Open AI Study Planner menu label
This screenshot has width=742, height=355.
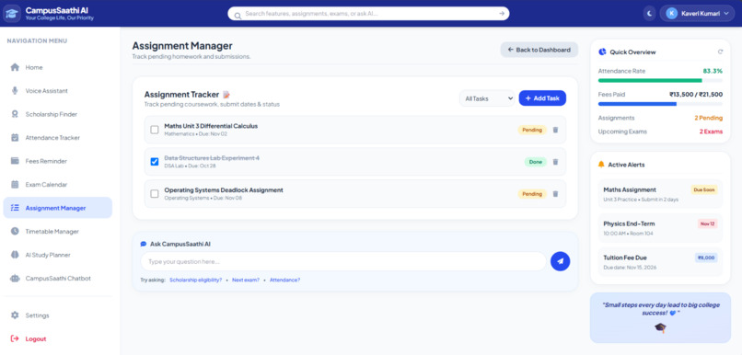(x=48, y=256)
